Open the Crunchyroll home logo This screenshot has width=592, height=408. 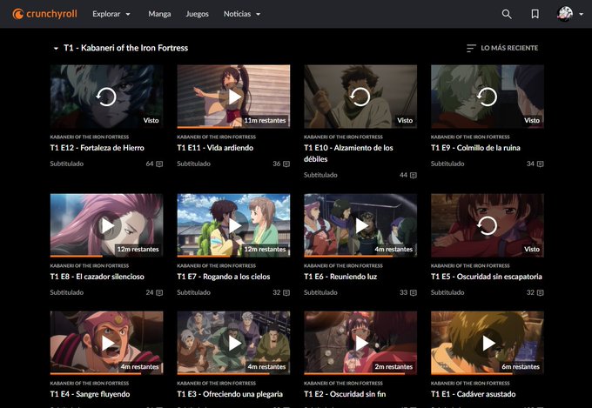(44, 14)
